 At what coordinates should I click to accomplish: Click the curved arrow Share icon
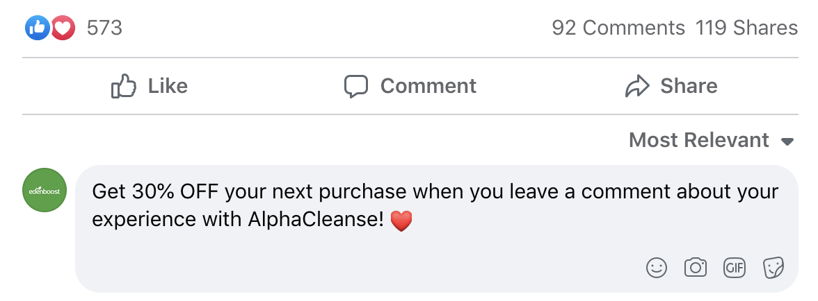[x=636, y=86]
